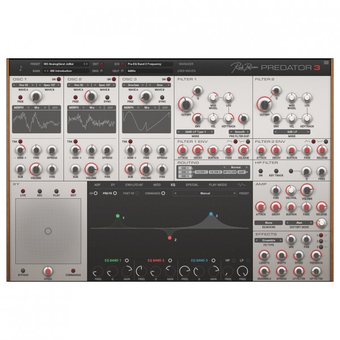Screen dimensions: 340x340
Task: Toggle OSC 1 TRK keyboard tracking
Action: 20,142
